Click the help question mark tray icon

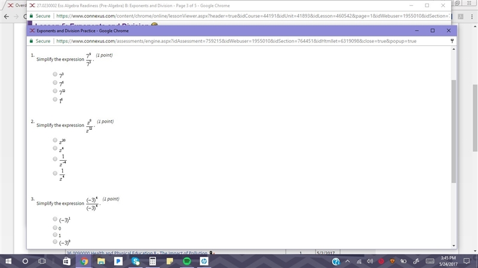336,261
